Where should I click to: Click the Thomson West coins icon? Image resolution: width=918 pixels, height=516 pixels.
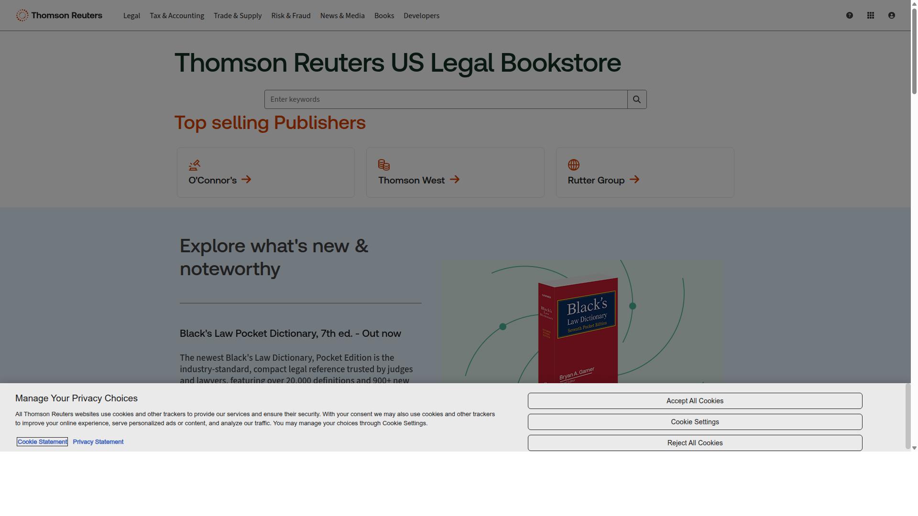(384, 165)
